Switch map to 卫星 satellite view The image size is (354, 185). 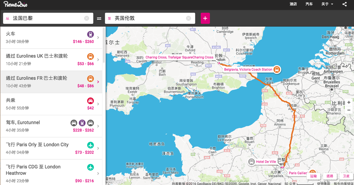tap(346, 176)
